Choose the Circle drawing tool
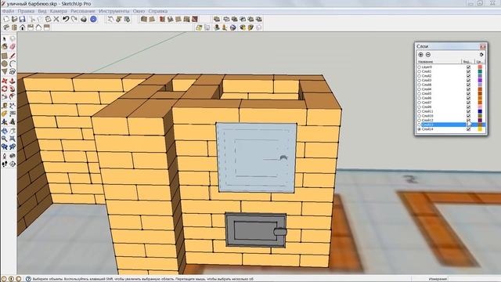 [x=4, y=63]
